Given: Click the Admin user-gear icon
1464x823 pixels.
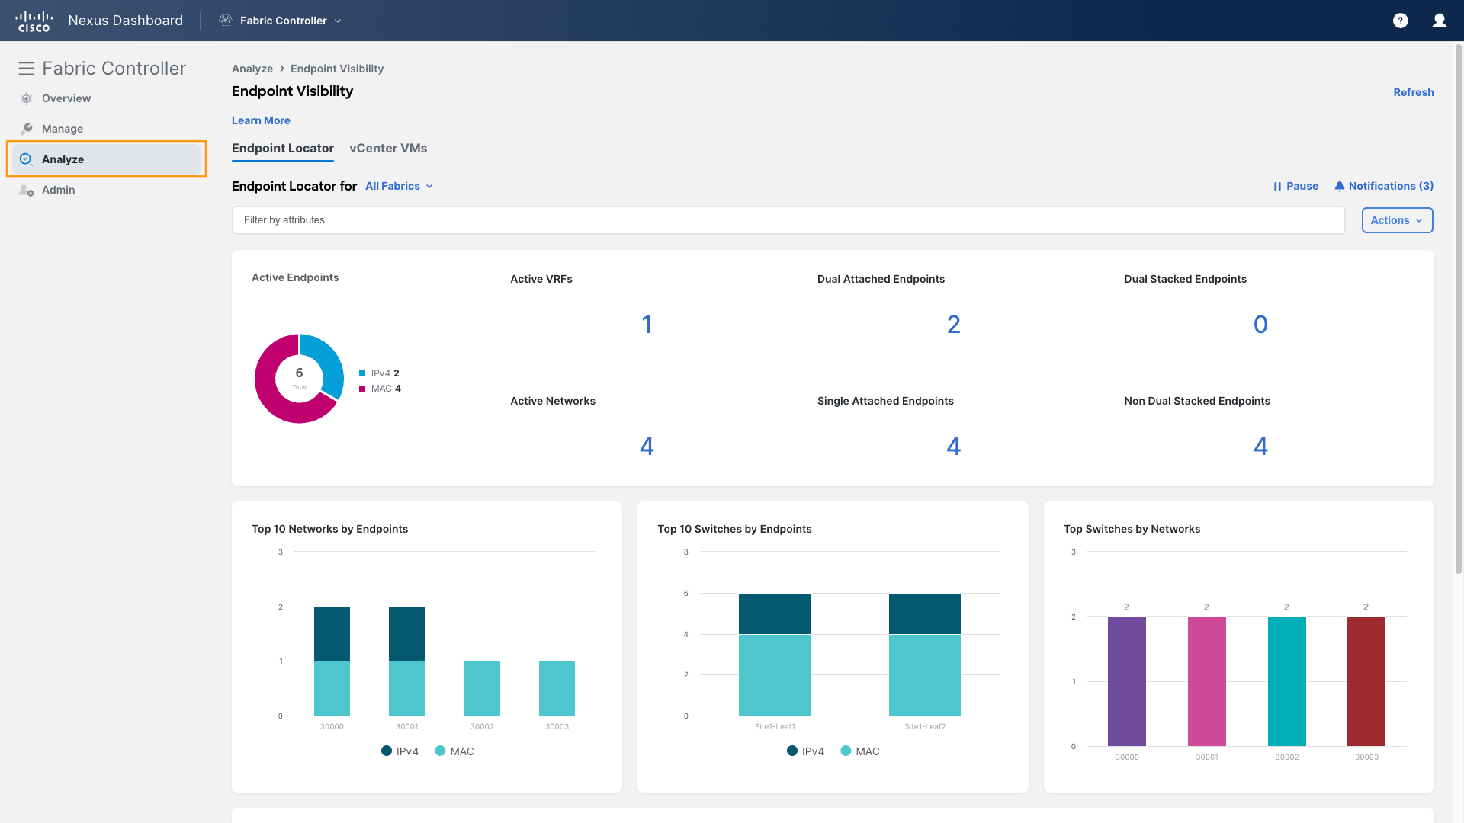Looking at the screenshot, I should tap(27, 190).
